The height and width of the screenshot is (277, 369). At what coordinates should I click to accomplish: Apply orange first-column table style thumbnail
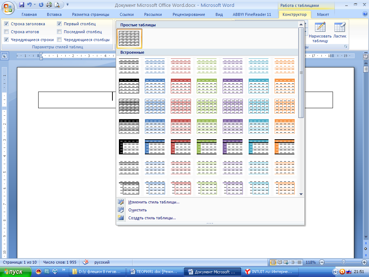(284, 147)
